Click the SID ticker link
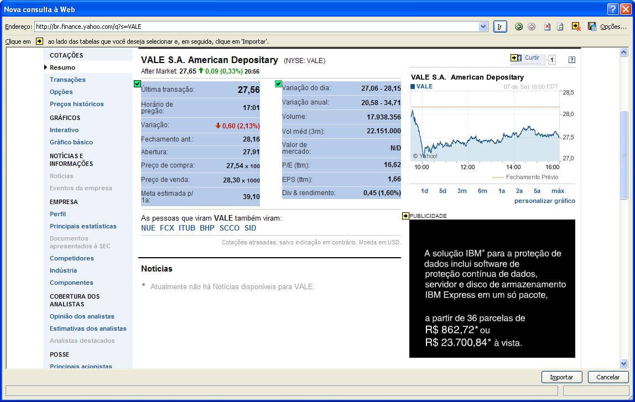The height and width of the screenshot is (402, 635). point(250,228)
